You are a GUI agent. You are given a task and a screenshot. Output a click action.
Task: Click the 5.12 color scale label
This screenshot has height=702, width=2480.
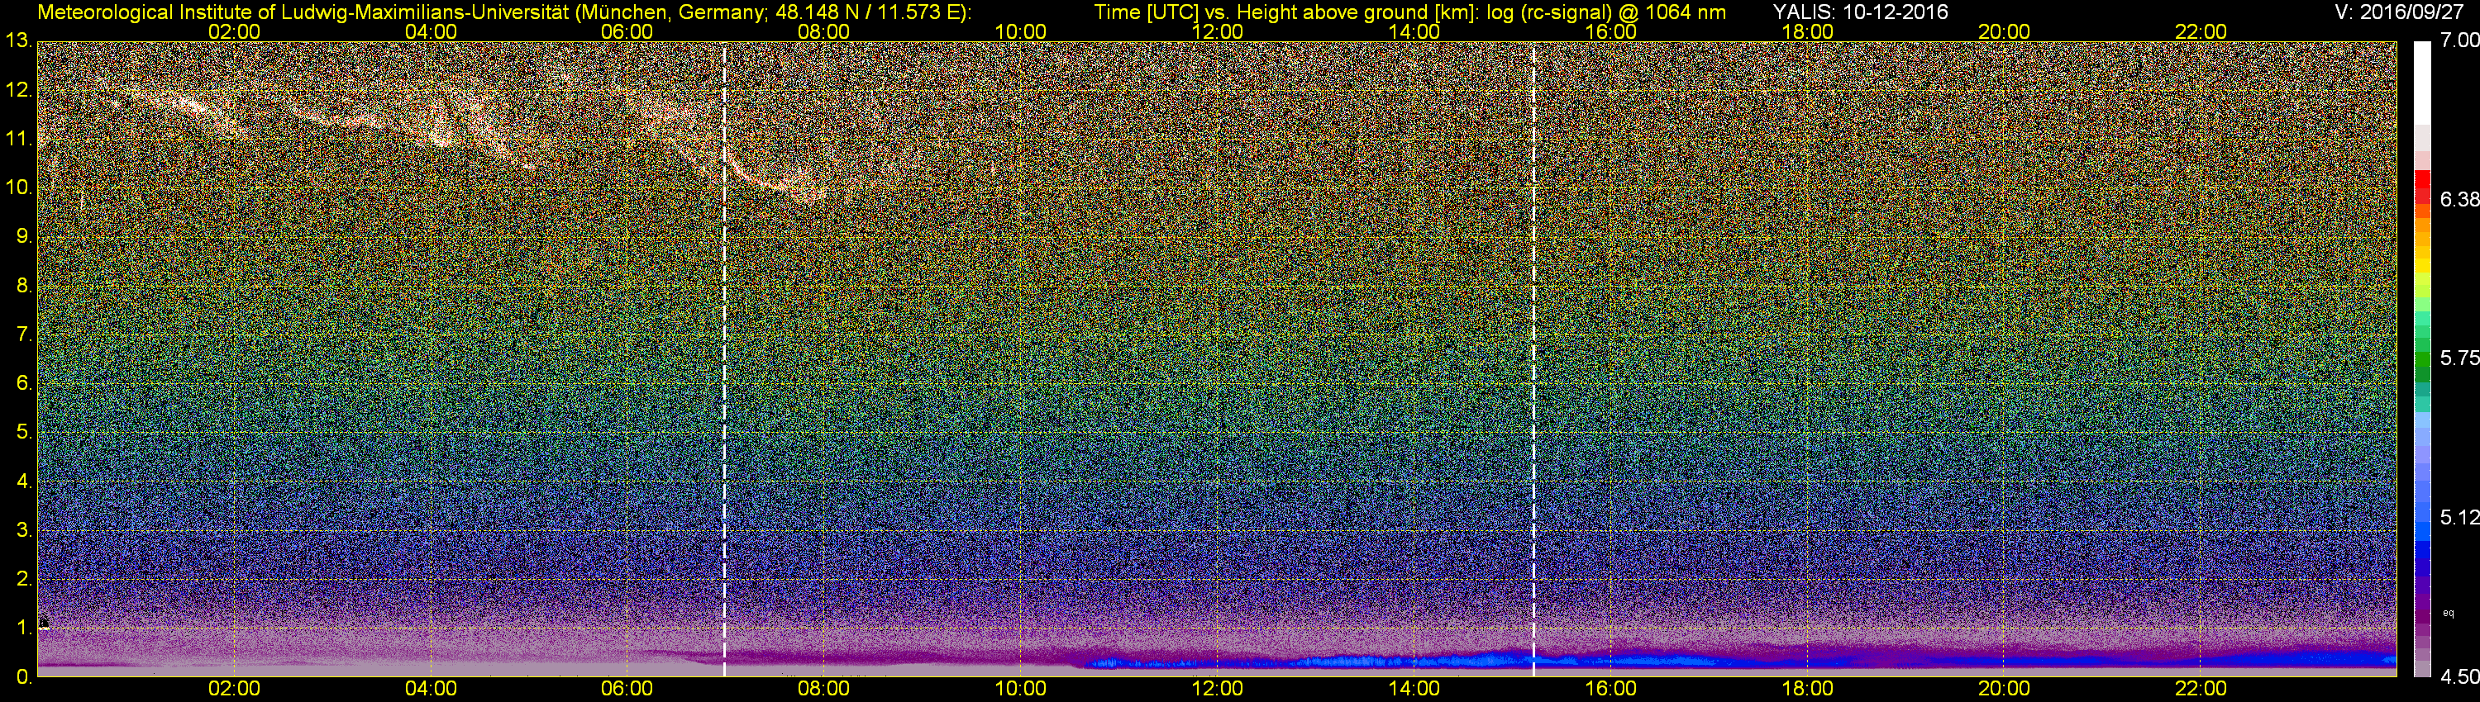(2461, 517)
